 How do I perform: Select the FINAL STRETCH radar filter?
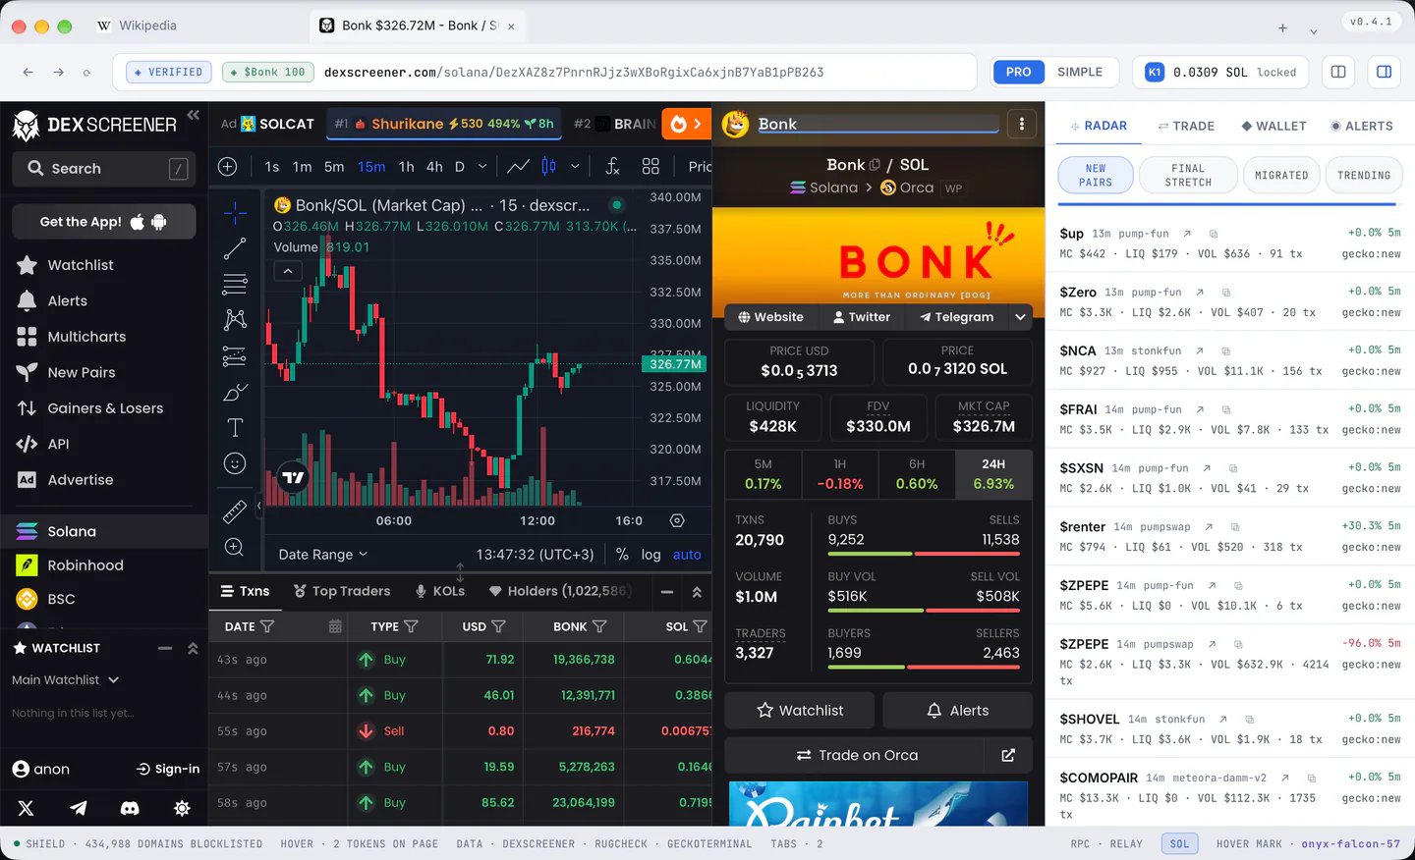tap(1188, 175)
